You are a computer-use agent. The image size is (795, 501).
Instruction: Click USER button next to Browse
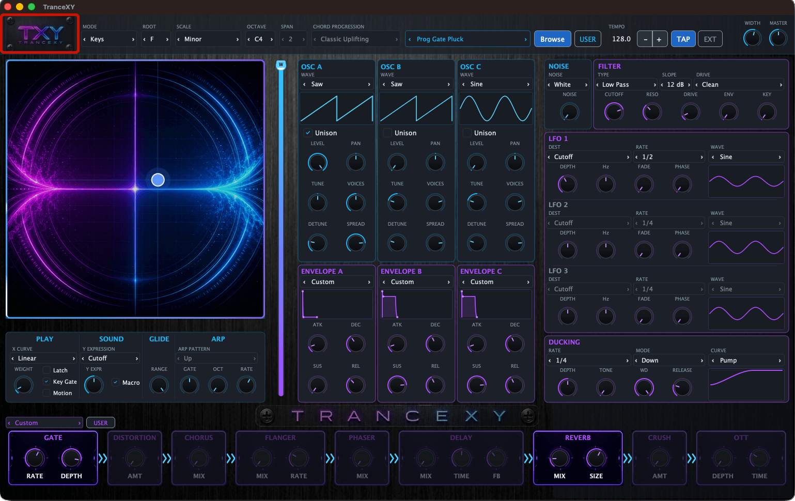(x=587, y=39)
